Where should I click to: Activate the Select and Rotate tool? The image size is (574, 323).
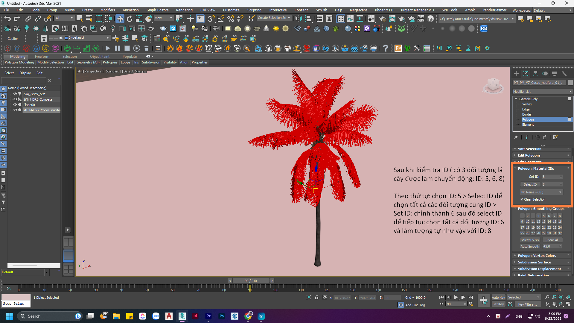click(130, 19)
